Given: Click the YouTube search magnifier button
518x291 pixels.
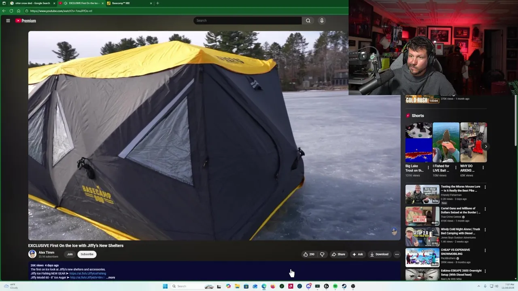Looking at the screenshot, I should (308, 21).
